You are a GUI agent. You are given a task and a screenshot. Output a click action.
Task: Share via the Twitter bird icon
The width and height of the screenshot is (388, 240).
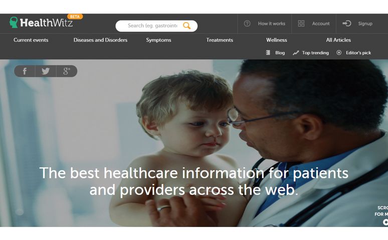pos(46,71)
